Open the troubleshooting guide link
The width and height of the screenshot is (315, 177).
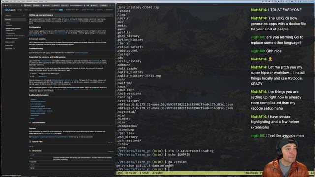[81, 53]
